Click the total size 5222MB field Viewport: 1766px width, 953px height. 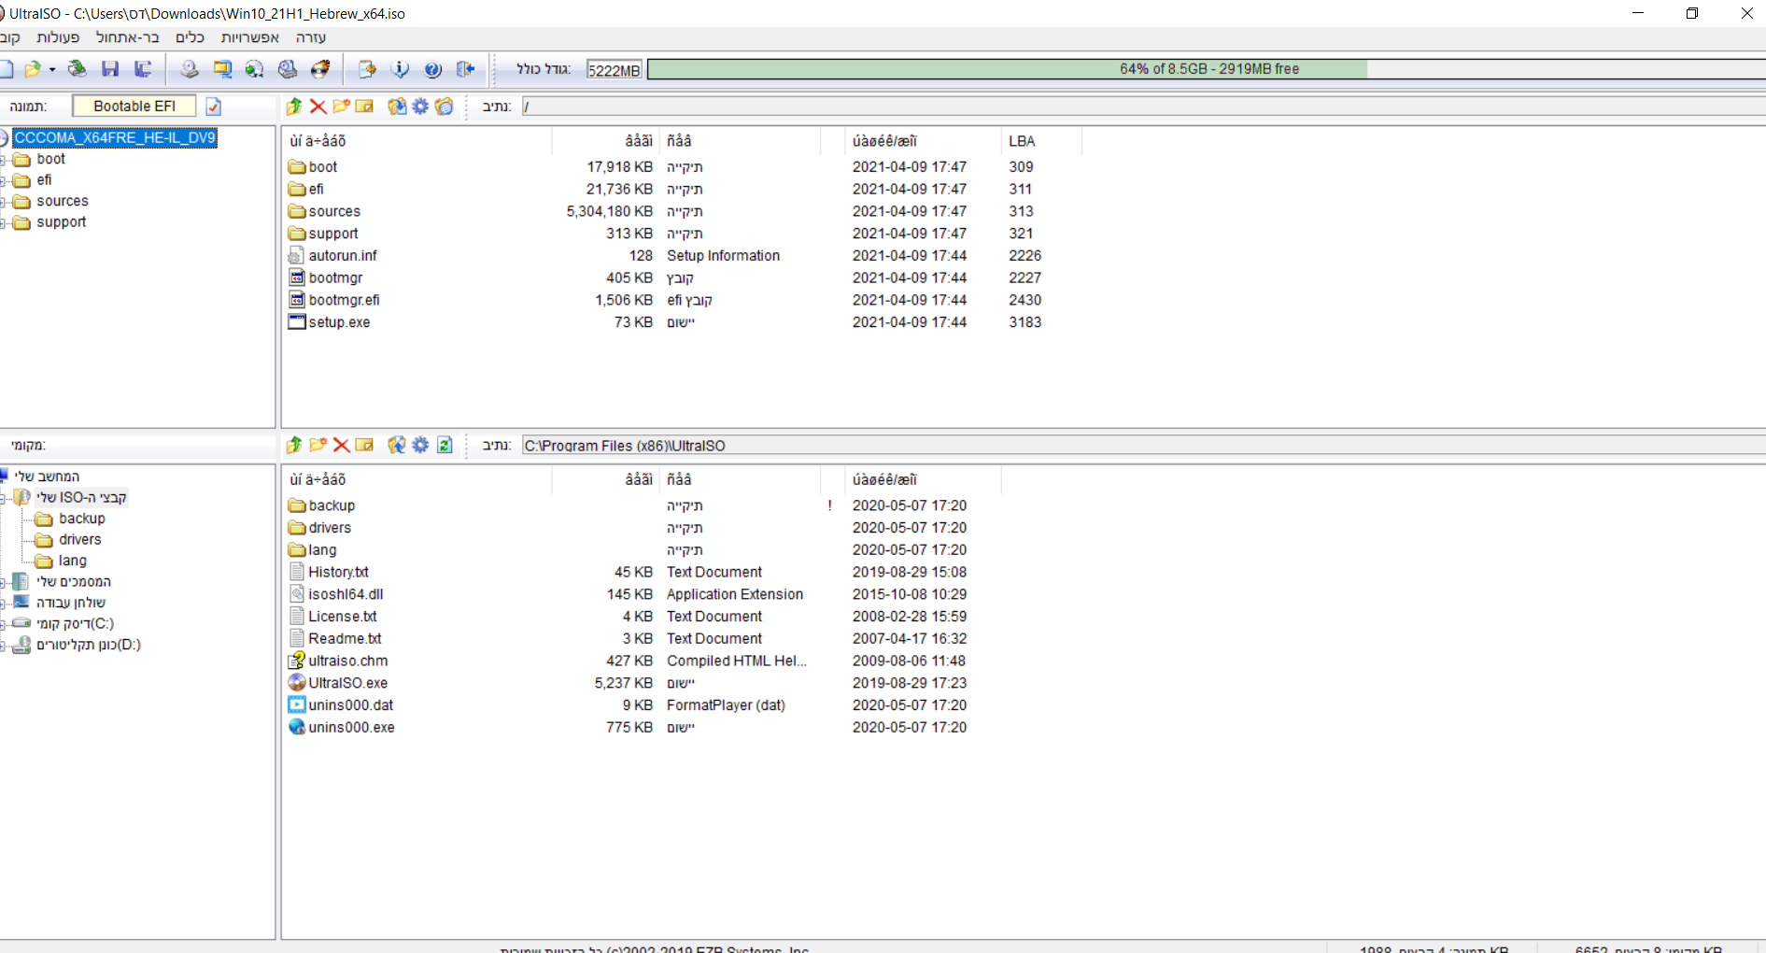click(x=614, y=70)
